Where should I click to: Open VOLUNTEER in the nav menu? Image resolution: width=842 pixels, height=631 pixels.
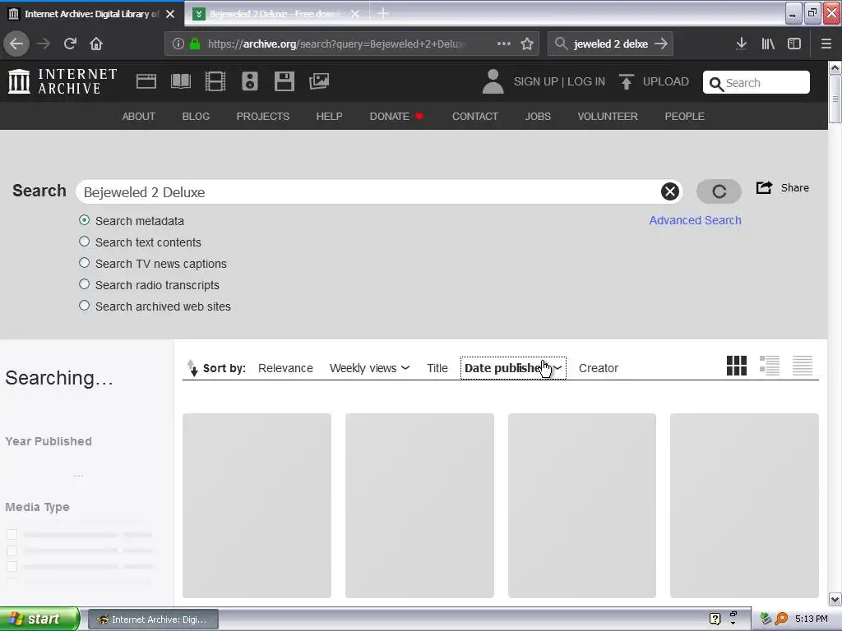(608, 117)
